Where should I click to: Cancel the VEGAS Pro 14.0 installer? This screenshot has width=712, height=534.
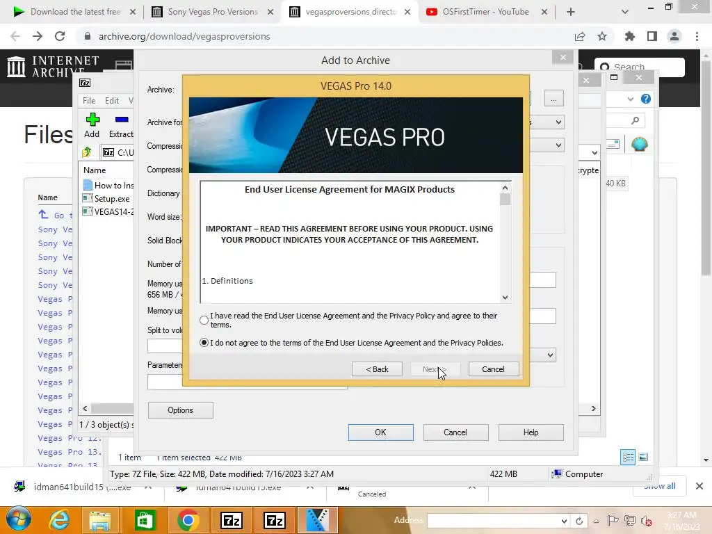pos(493,369)
